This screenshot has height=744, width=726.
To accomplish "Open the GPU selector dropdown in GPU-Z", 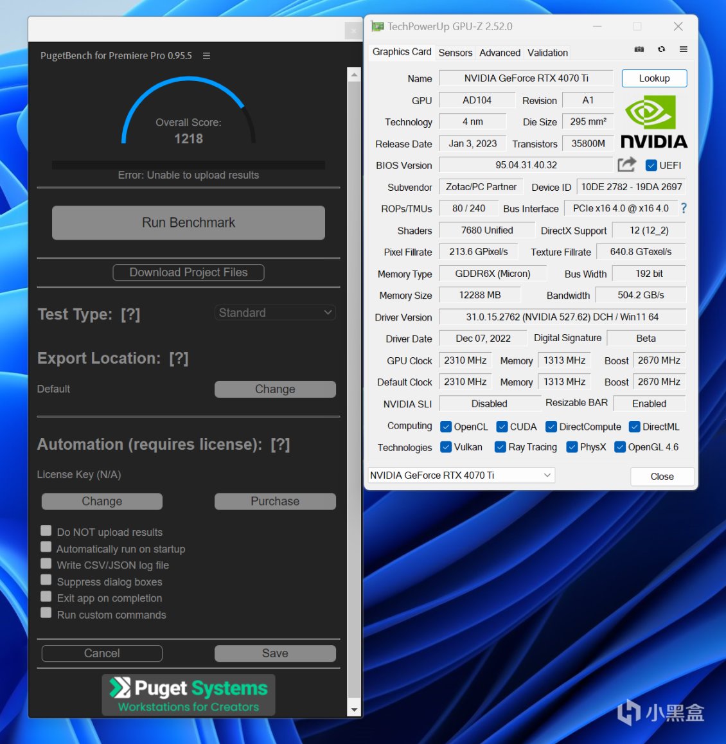I will point(461,475).
